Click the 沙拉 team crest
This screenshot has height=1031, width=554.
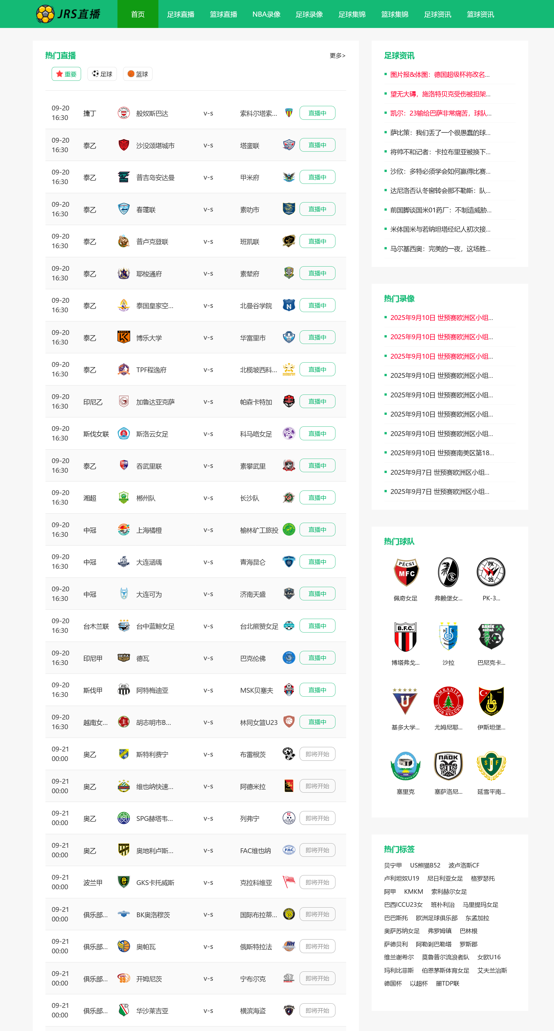(448, 637)
